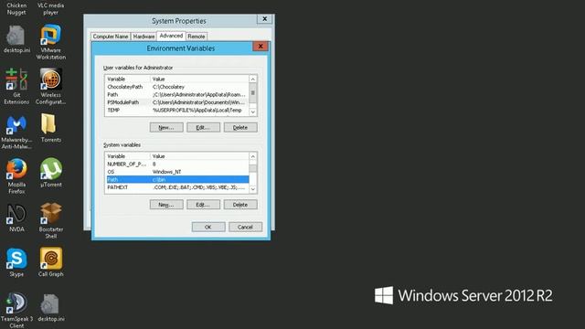Click New under user variables

(x=166, y=127)
